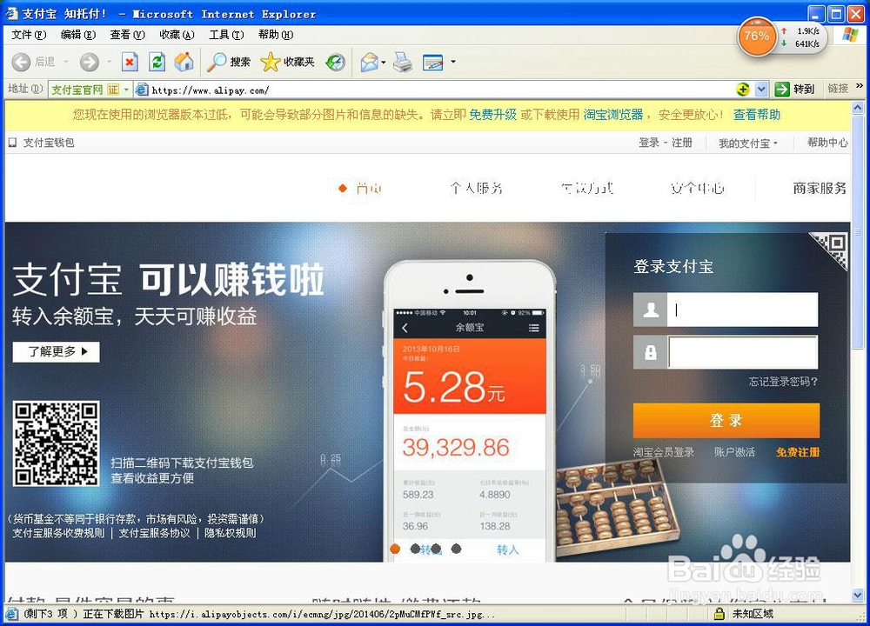The height and width of the screenshot is (626, 870).
Task: Click the green plus icon in address bar
Action: point(742,89)
